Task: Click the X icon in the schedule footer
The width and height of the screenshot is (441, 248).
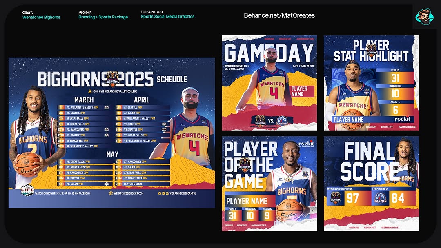Action: click(x=163, y=193)
